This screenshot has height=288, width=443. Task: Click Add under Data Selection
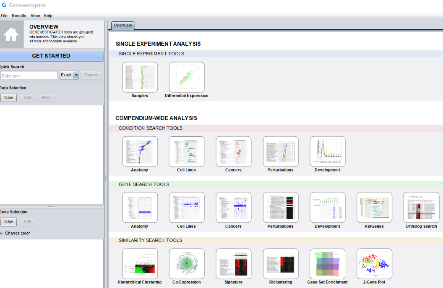coord(27,97)
